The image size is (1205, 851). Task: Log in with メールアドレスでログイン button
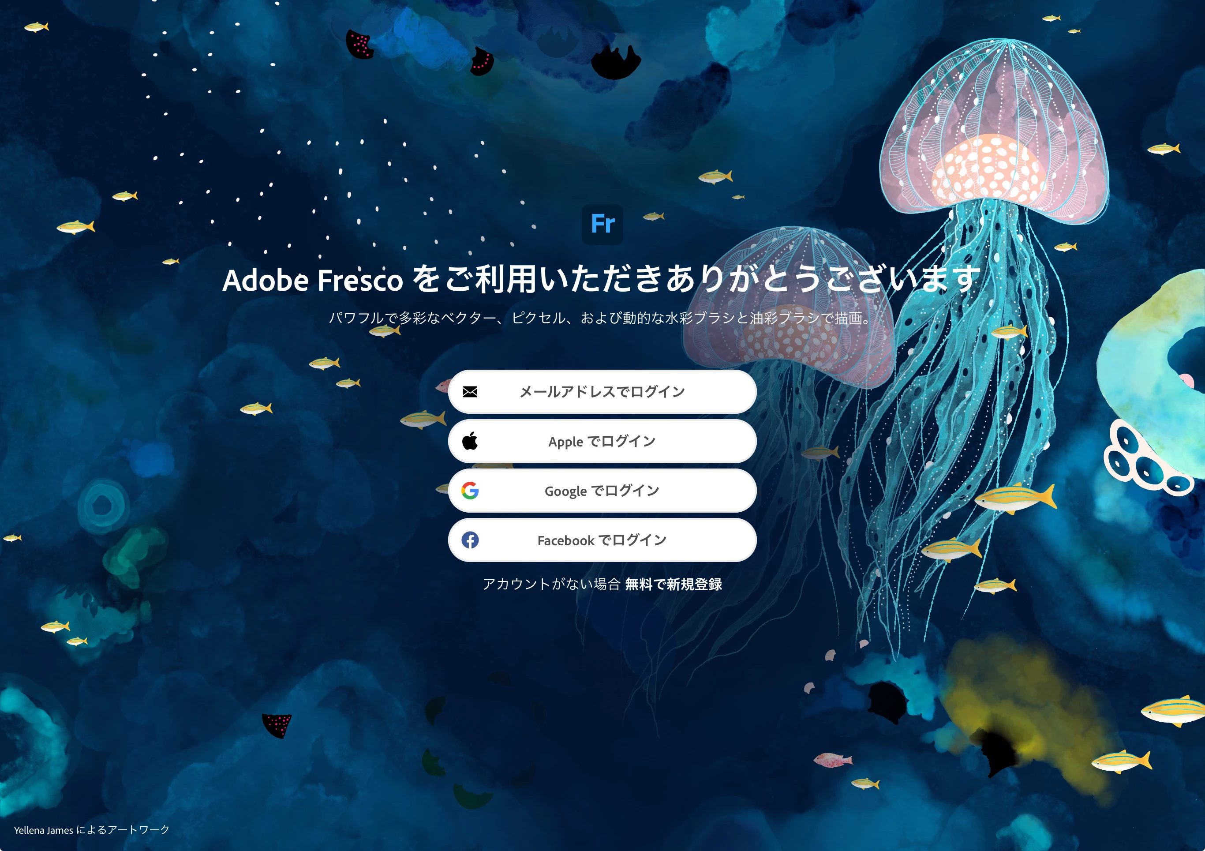tap(602, 392)
